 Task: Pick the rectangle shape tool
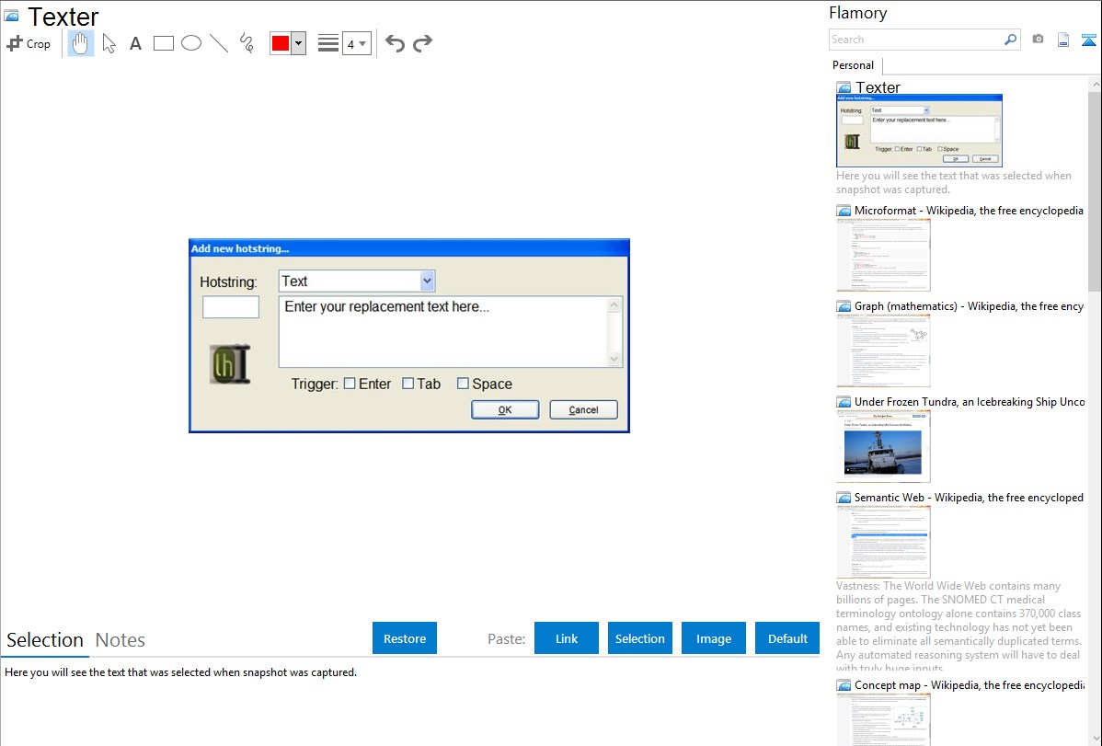164,43
